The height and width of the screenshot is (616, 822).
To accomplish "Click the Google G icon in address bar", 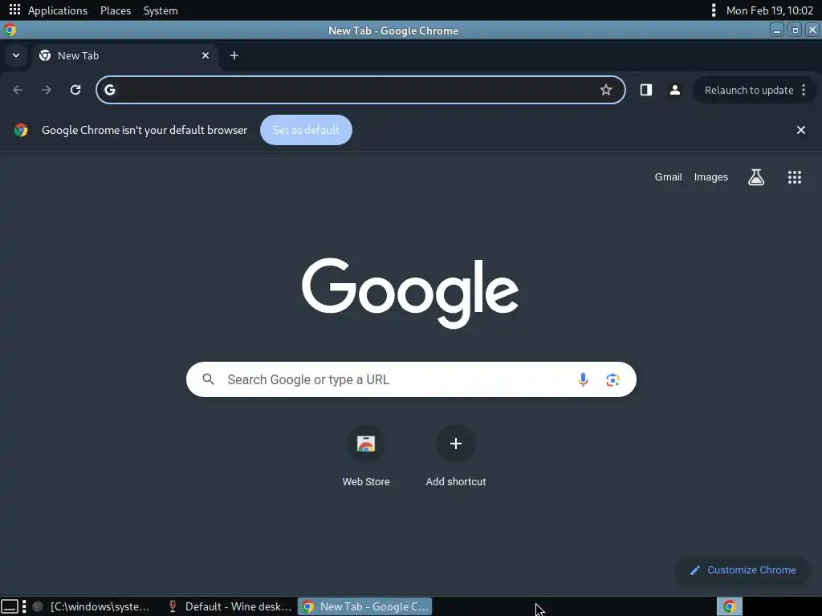I will pyautogui.click(x=109, y=90).
